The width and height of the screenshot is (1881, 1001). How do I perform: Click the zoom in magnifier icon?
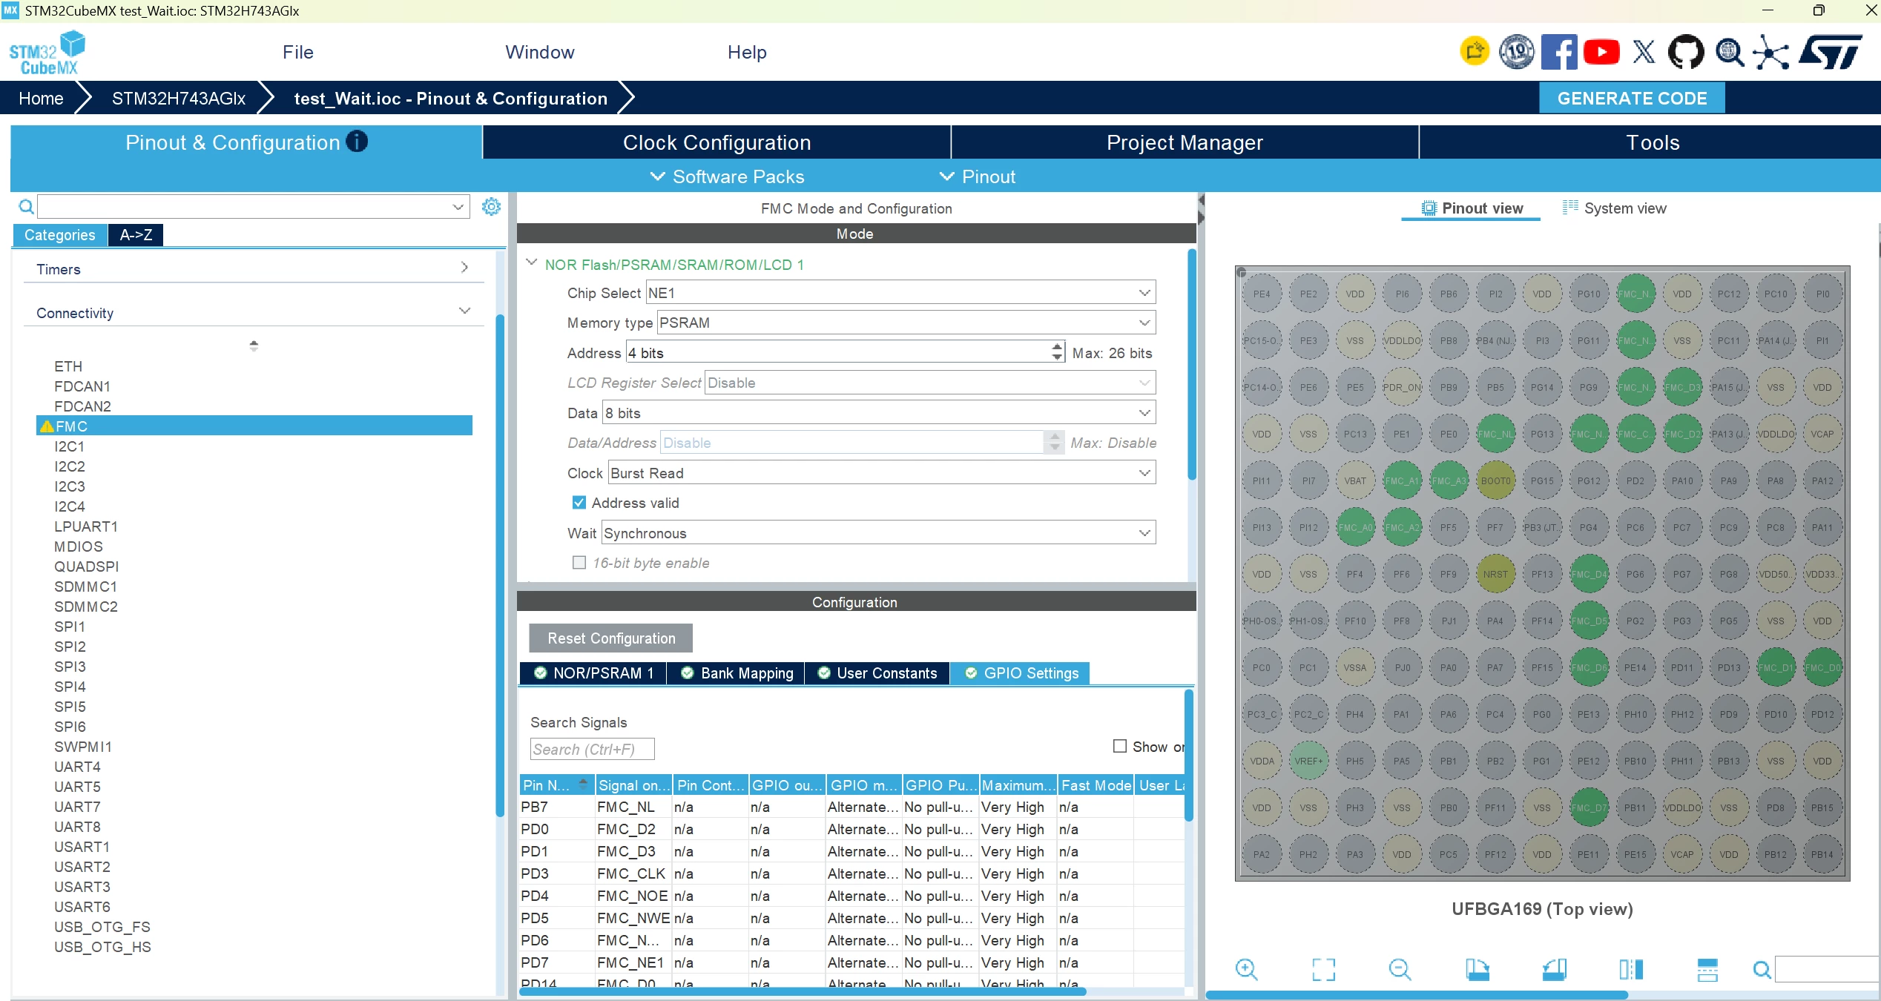point(1246,969)
